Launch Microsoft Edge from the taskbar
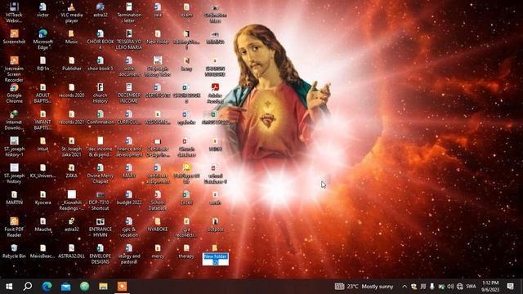Screen dimensions: 523x294 click(x=47, y=287)
